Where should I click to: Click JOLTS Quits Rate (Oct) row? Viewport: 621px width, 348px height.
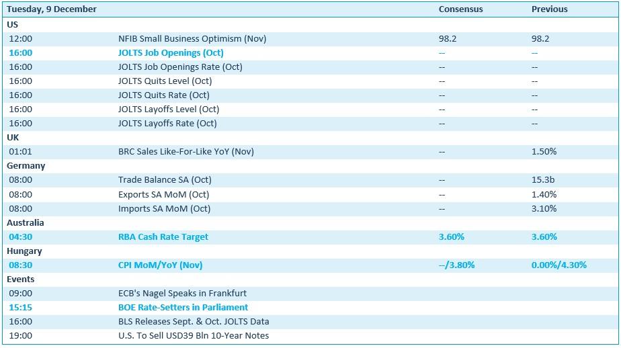tap(163, 95)
